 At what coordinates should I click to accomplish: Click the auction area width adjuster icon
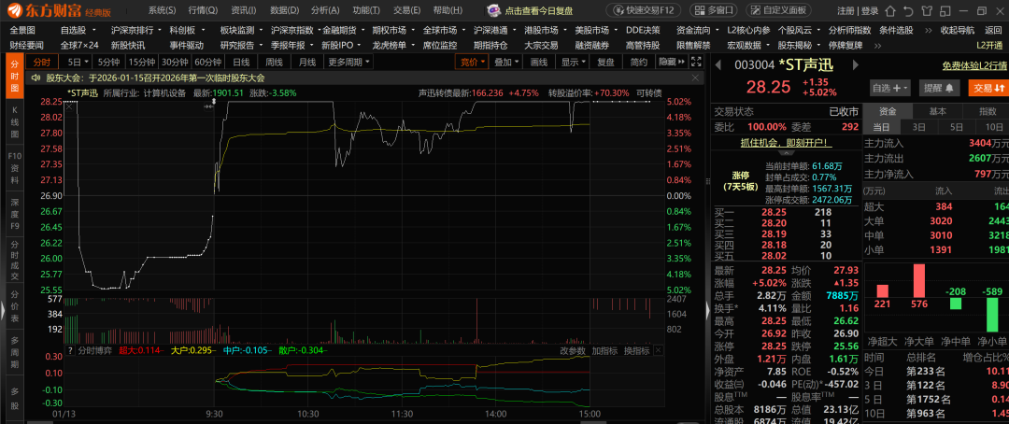pyautogui.click(x=207, y=106)
